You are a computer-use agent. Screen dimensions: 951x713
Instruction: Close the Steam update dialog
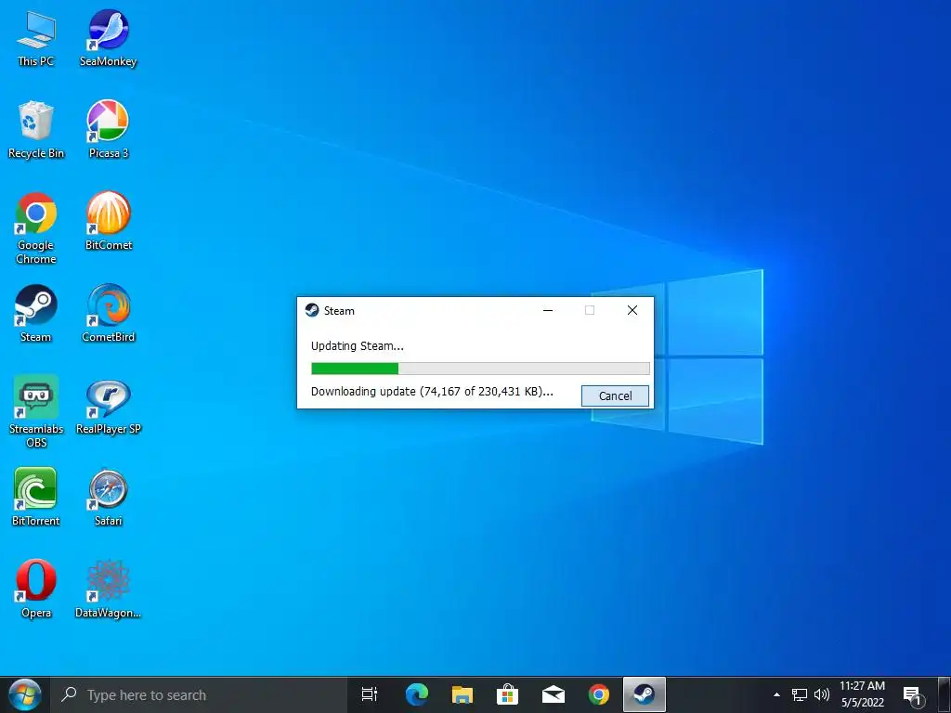[x=632, y=310]
